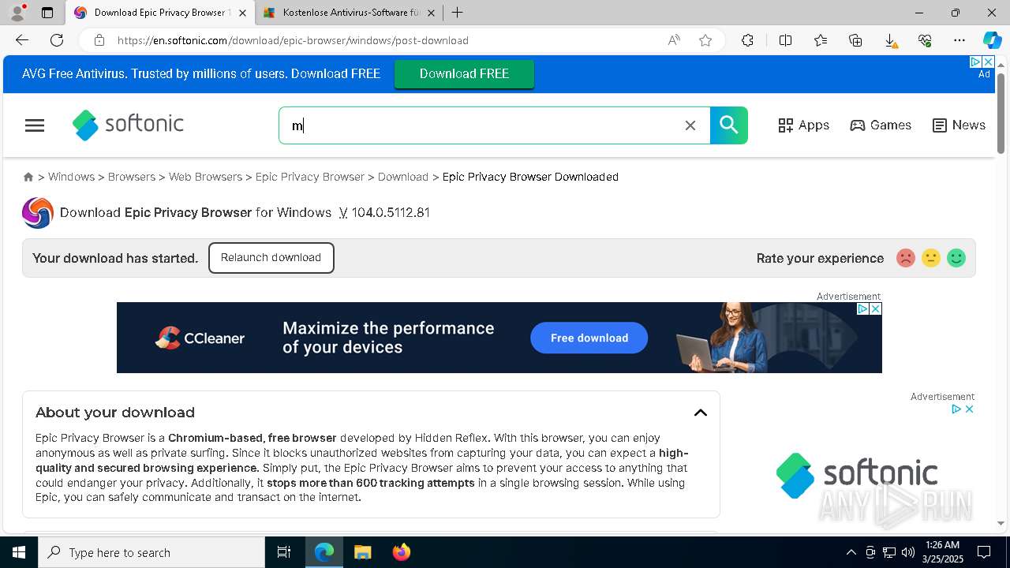This screenshot has width=1010, height=568.
Task: Open volume control in tray
Action: point(908,552)
